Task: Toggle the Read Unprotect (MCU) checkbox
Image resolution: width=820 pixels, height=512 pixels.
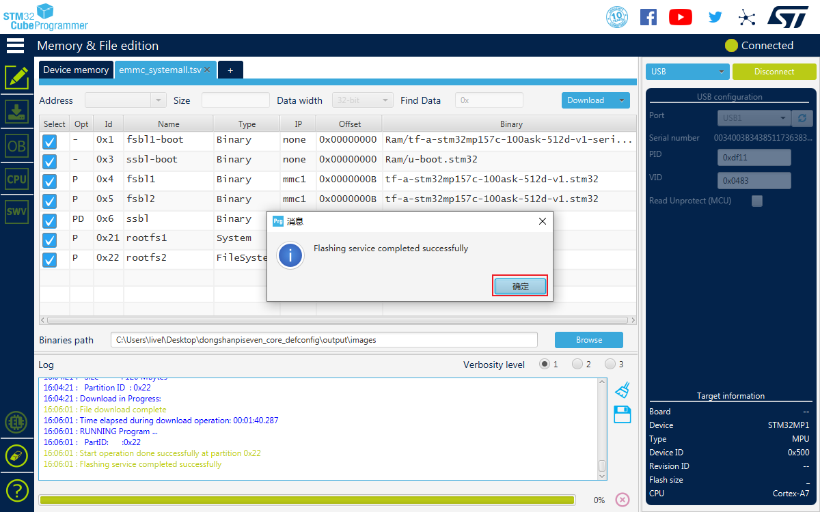Action: pos(756,201)
